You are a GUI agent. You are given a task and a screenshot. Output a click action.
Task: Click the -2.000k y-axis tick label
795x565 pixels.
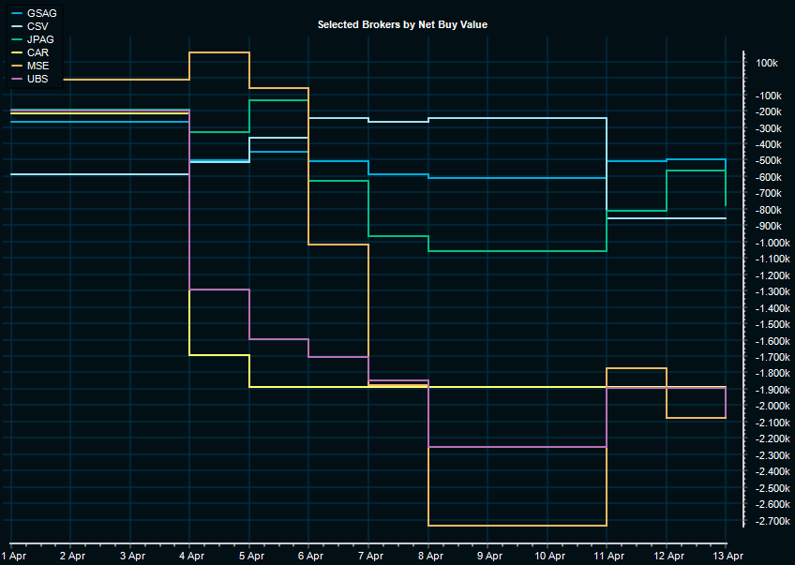pyautogui.click(x=769, y=407)
